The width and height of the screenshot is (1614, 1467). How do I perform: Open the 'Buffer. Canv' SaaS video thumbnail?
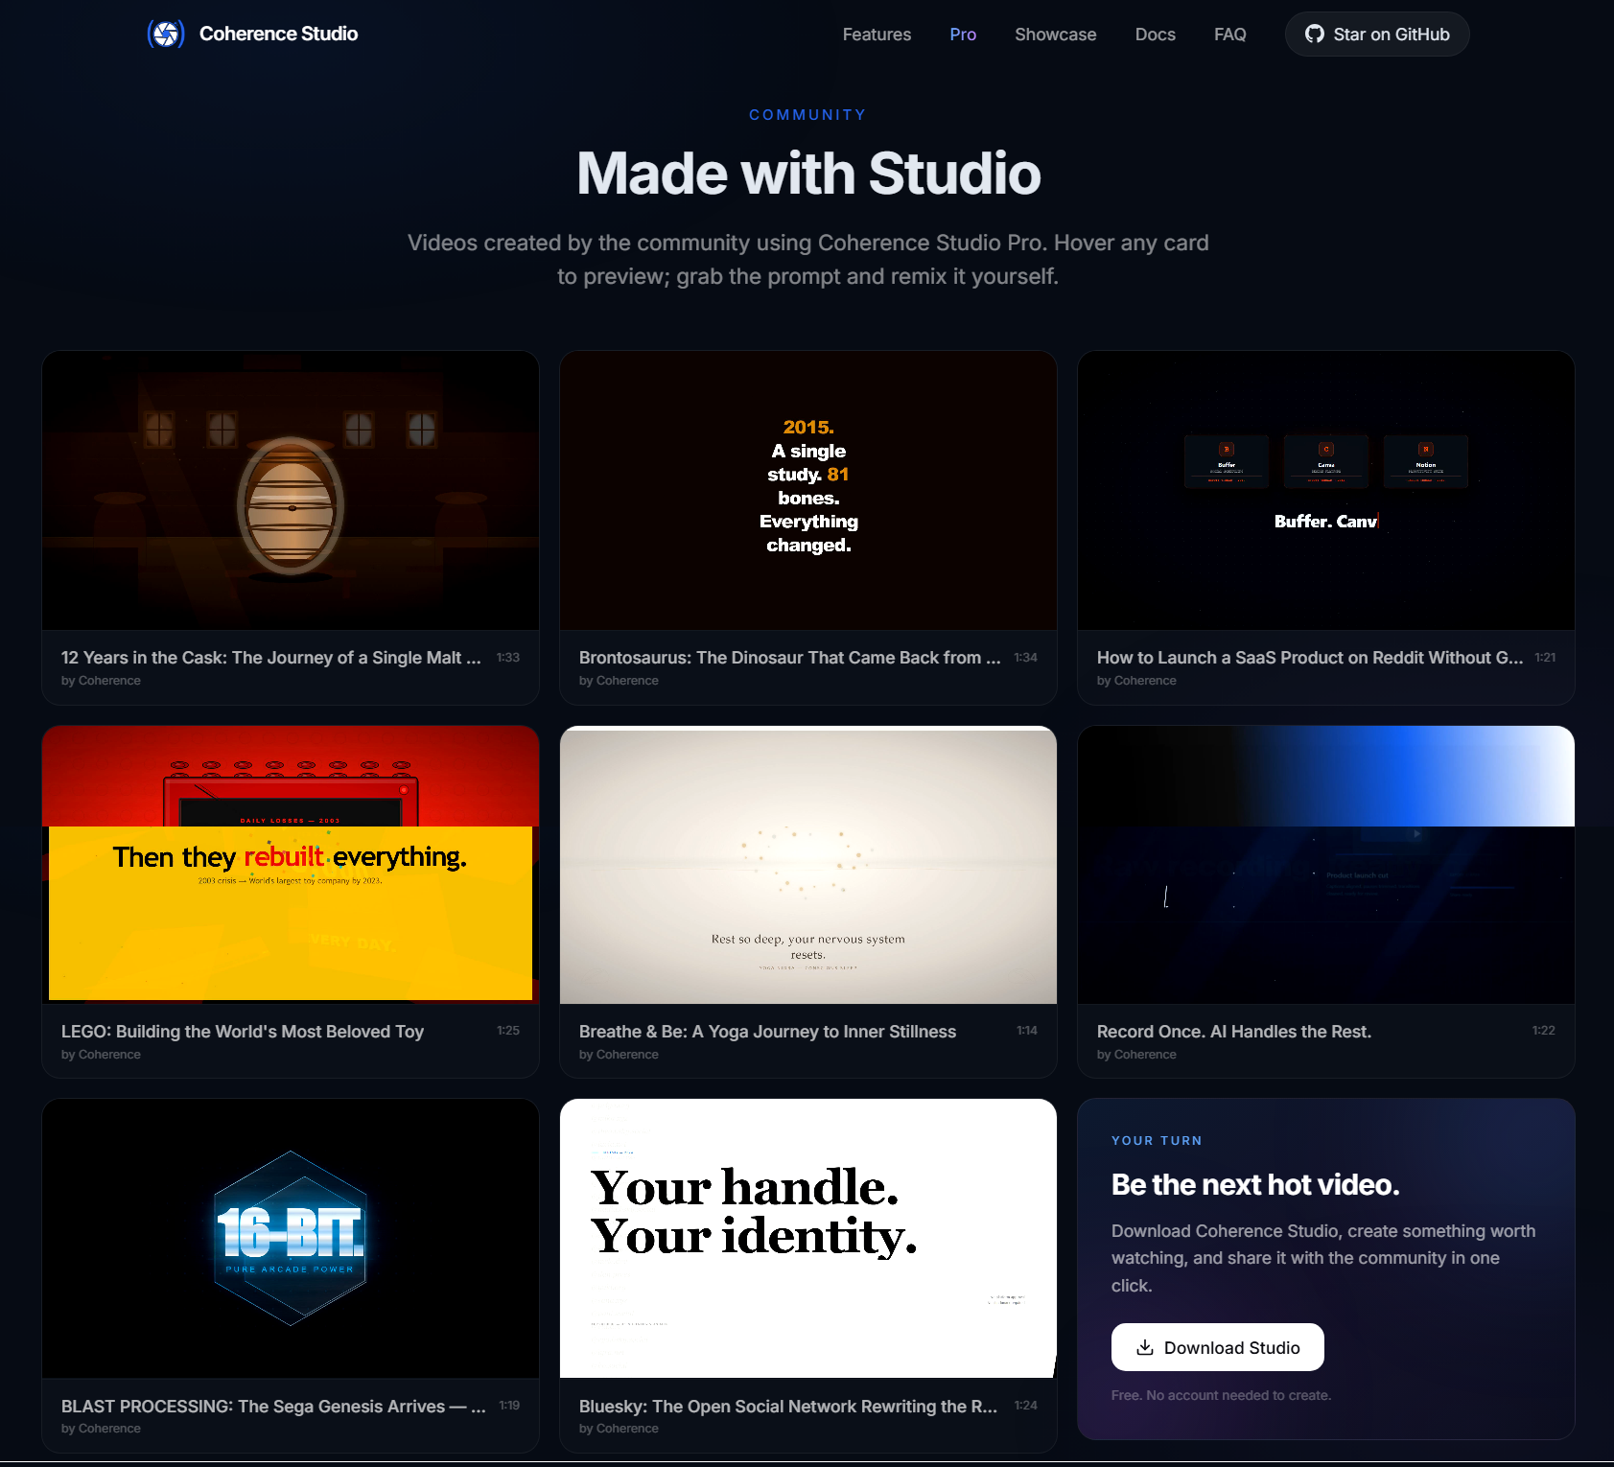tap(1326, 490)
